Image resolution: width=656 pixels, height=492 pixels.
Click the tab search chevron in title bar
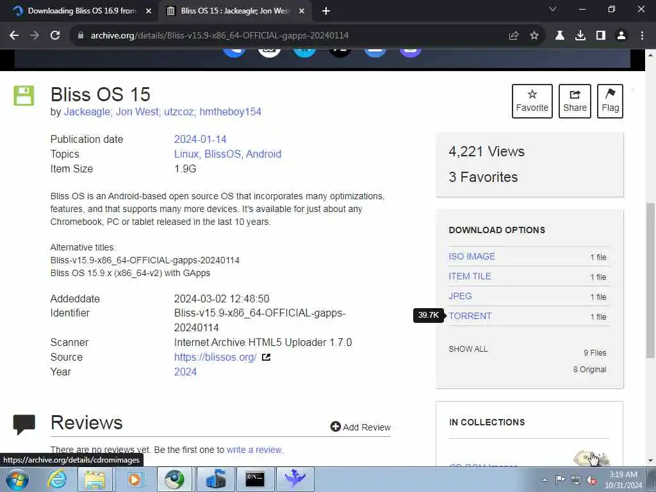click(x=553, y=9)
